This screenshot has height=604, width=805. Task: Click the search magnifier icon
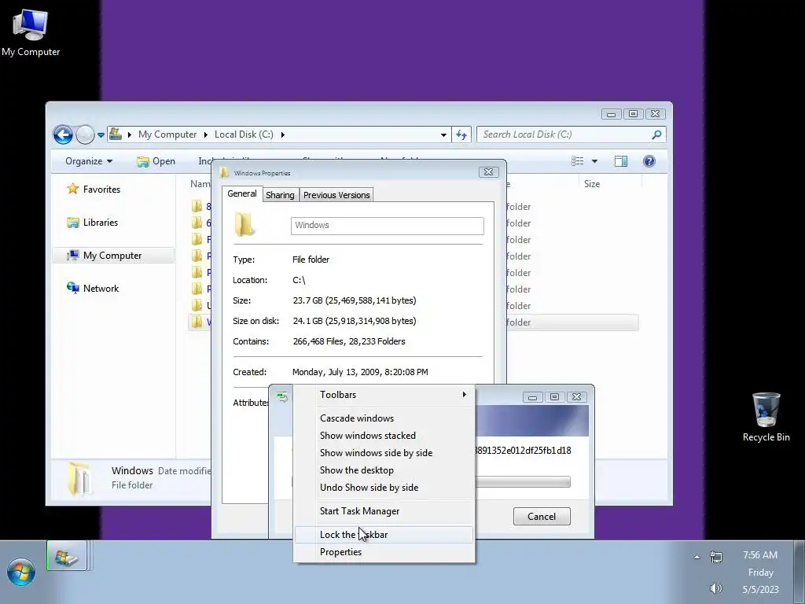656,134
